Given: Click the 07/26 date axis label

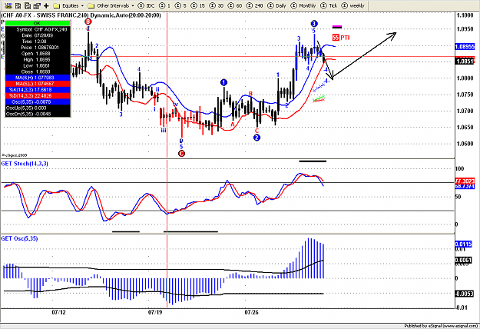Looking at the screenshot, I should click(251, 312).
